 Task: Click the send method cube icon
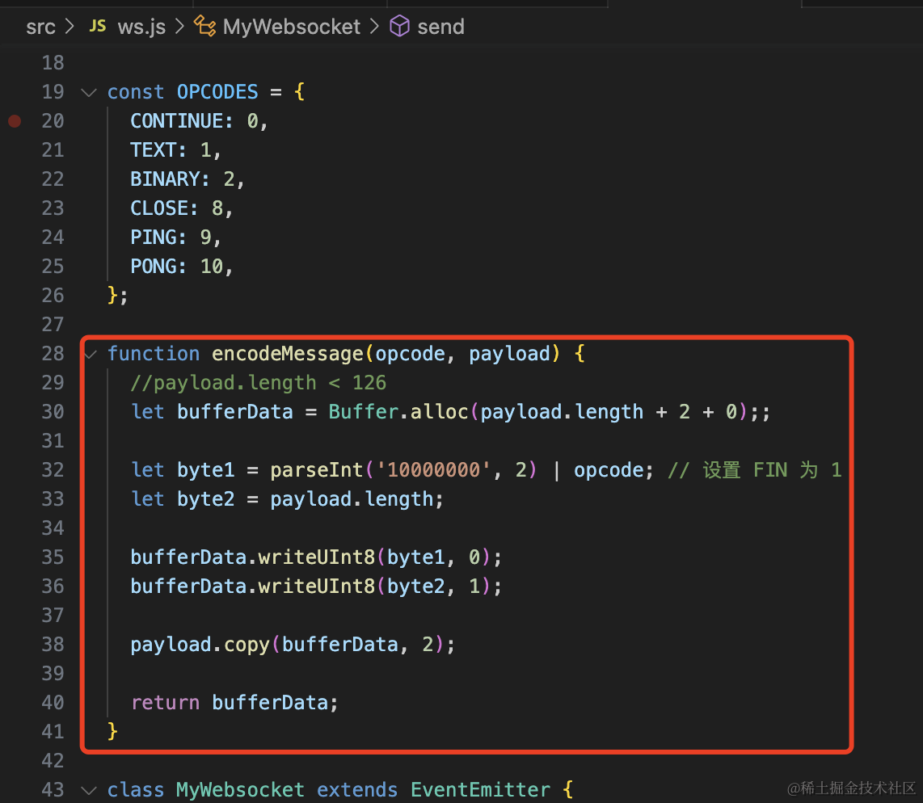pos(399,27)
